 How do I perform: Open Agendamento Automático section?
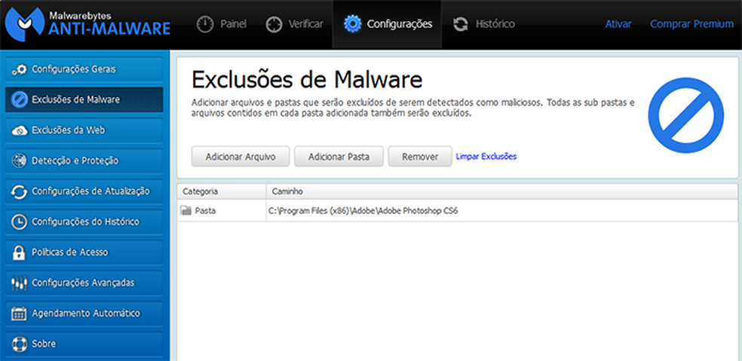click(x=84, y=314)
